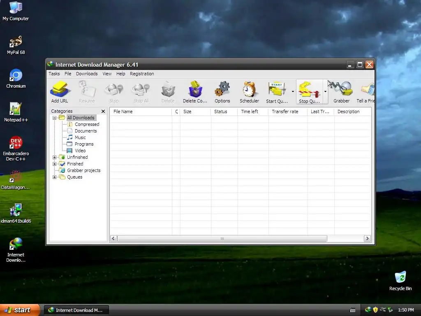Click the Tell a Friend toolbar icon
Screen dimensions: 421x316
pyautogui.click(x=365, y=92)
